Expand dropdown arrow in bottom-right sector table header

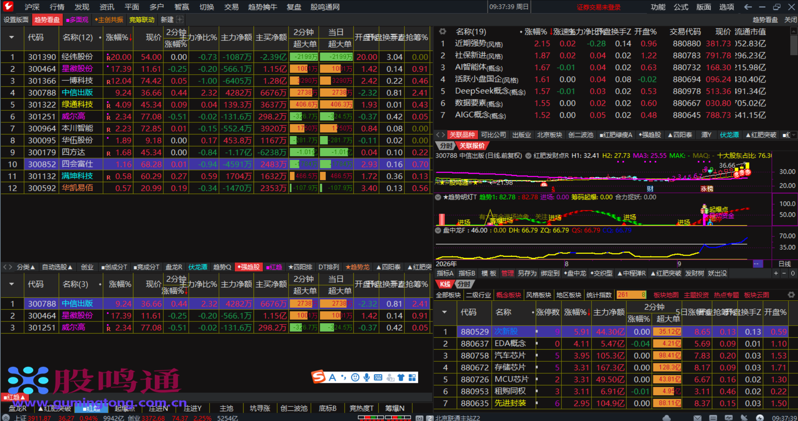pyautogui.click(x=444, y=312)
